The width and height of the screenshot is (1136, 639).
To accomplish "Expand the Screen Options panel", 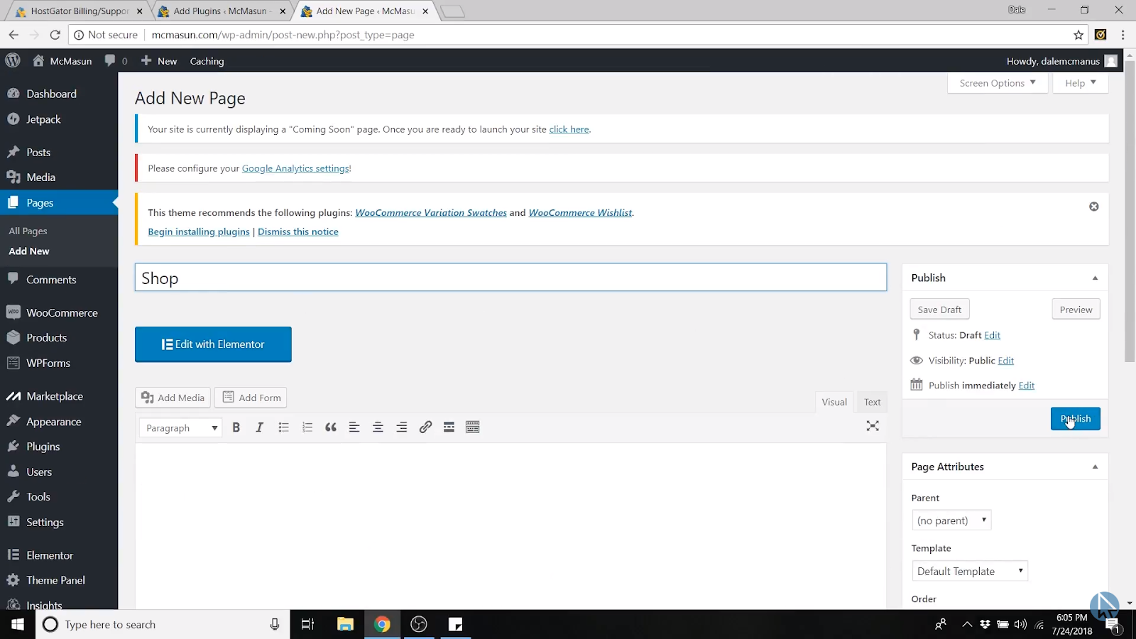I will tap(998, 83).
